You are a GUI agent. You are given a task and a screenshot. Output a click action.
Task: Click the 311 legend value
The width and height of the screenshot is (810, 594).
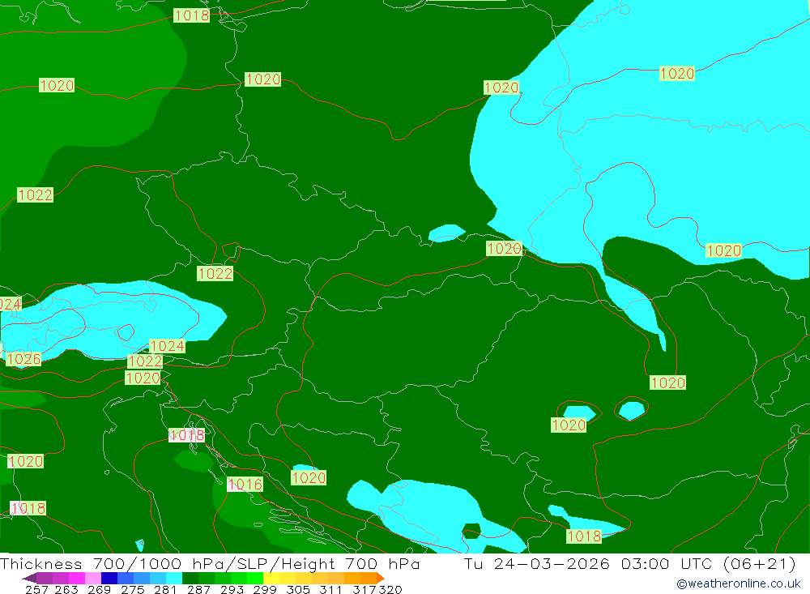click(x=330, y=589)
